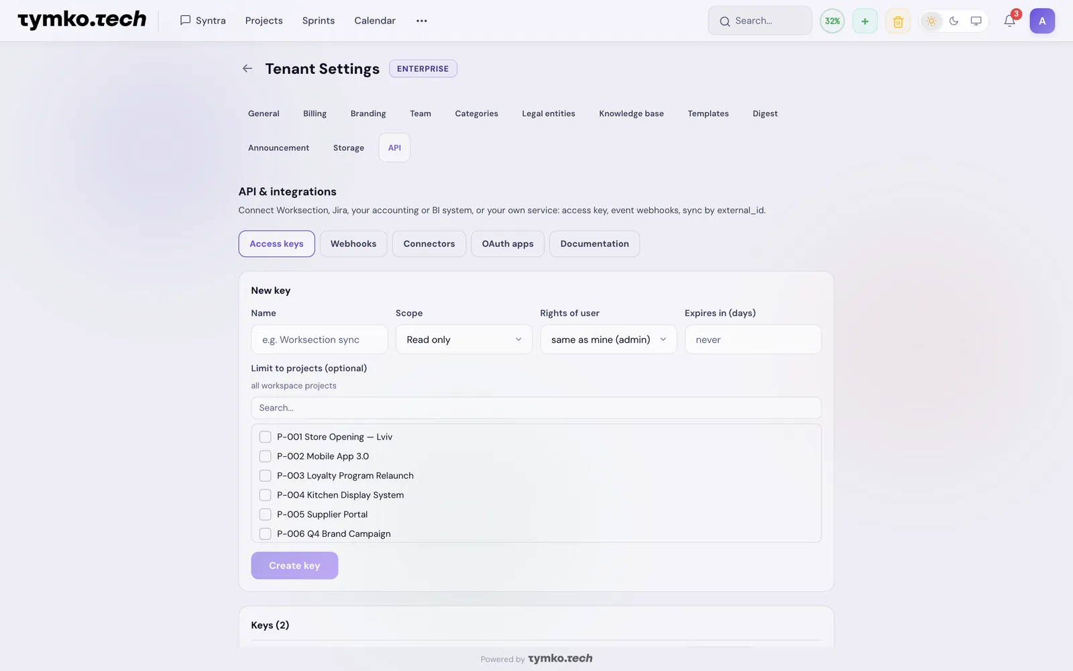
Task: Click the back arrow beside Tenant Settings
Action: pyautogui.click(x=247, y=68)
